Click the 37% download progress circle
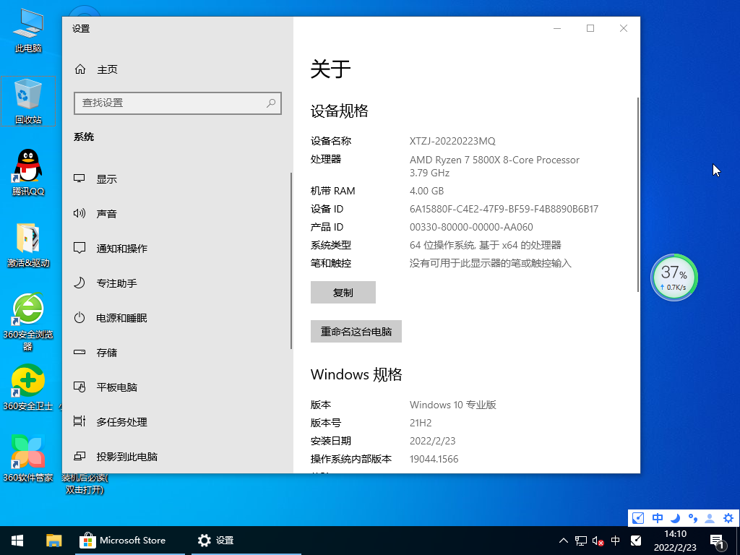The width and height of the screenshot is (740, 555). 674,276
